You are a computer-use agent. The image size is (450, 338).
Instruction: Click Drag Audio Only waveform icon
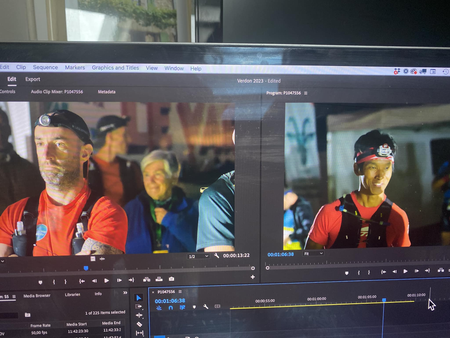pyautogui.click(x=102, y=259)
